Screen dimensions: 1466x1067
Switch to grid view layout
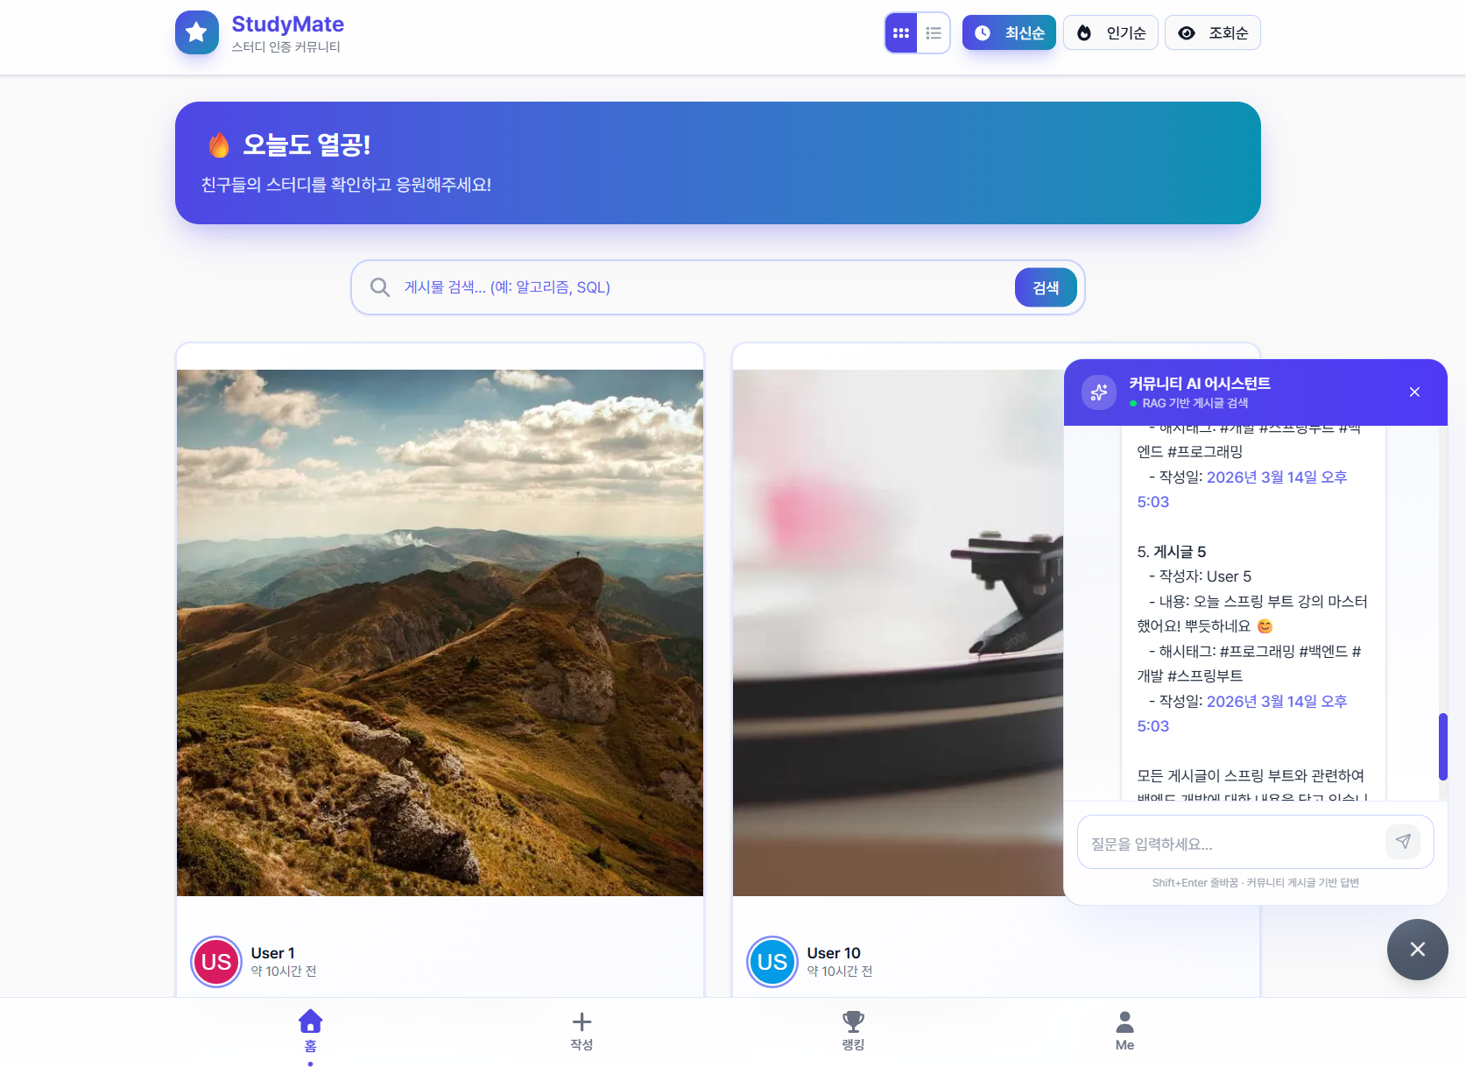(x=901, y=33)
